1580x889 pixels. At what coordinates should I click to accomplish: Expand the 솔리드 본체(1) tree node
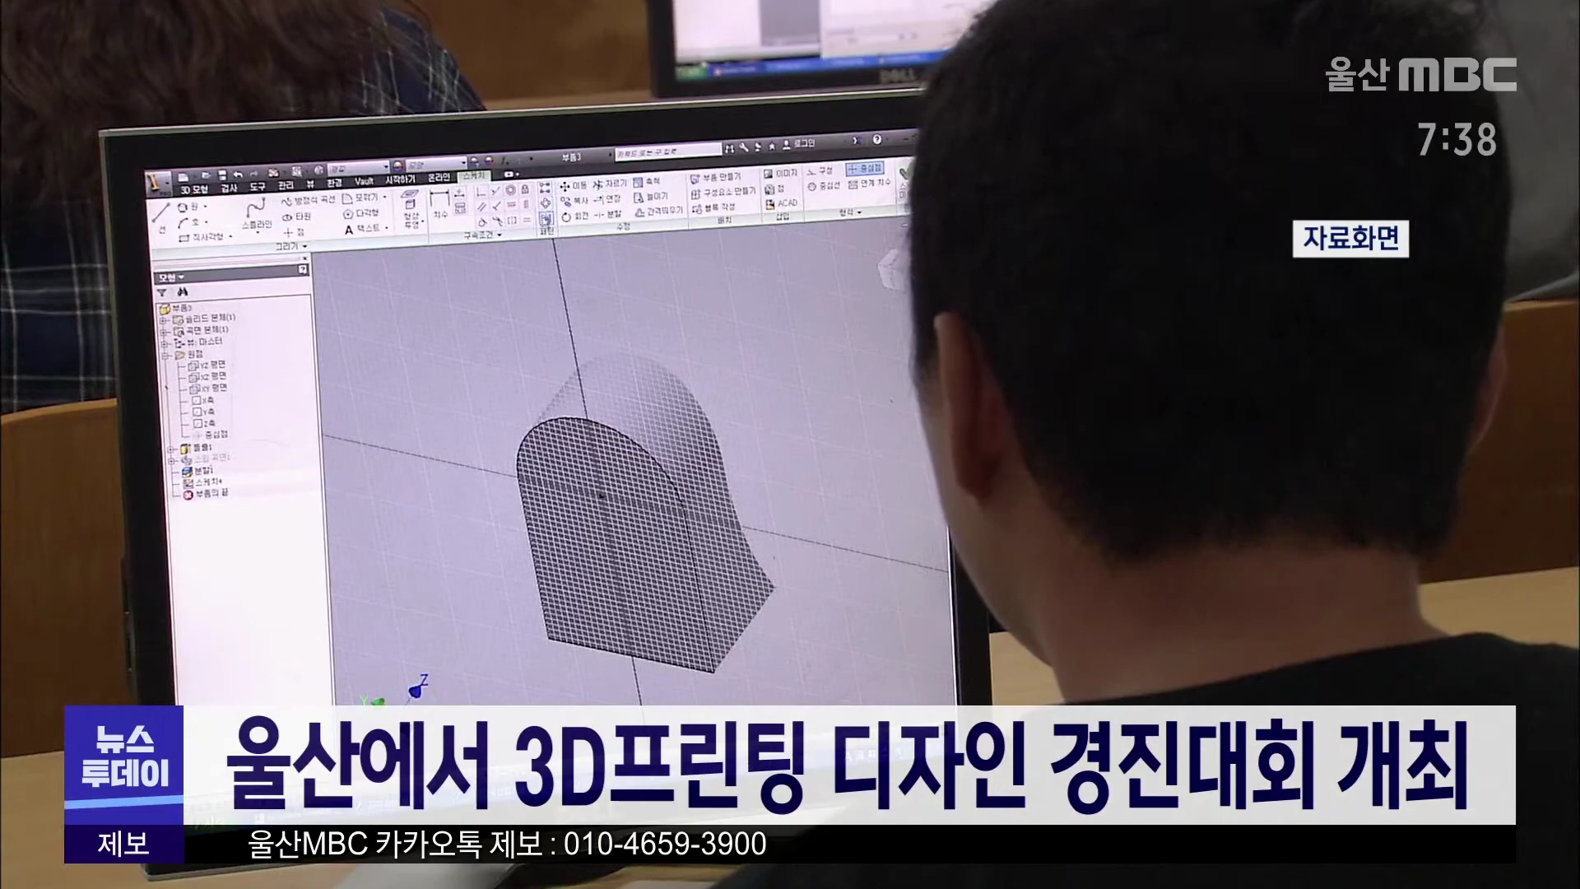tap(164, 319)
